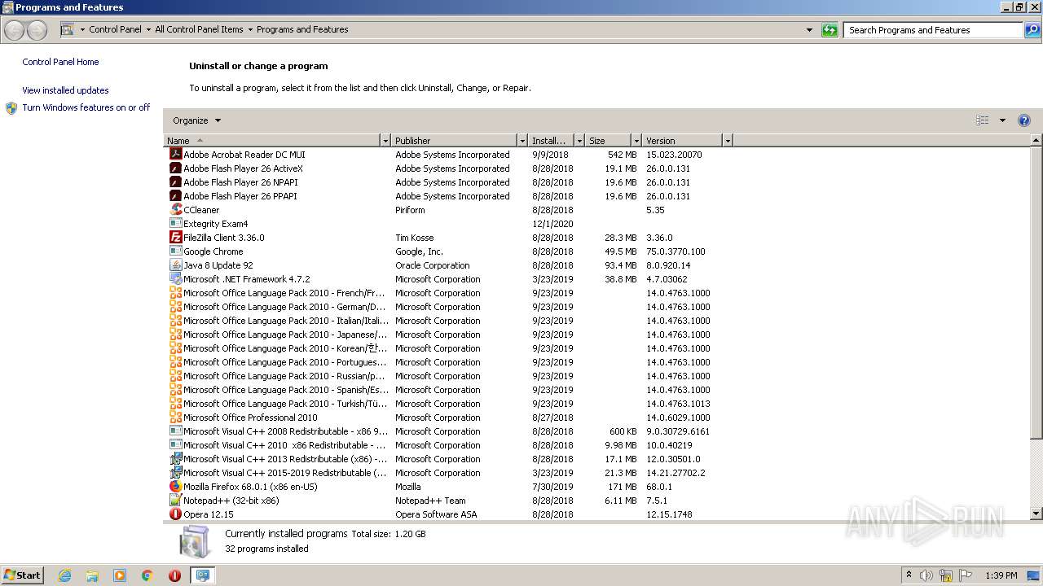Sort by the Size column header
This screenshot has height=586, width=1043.
coord(609,141)
